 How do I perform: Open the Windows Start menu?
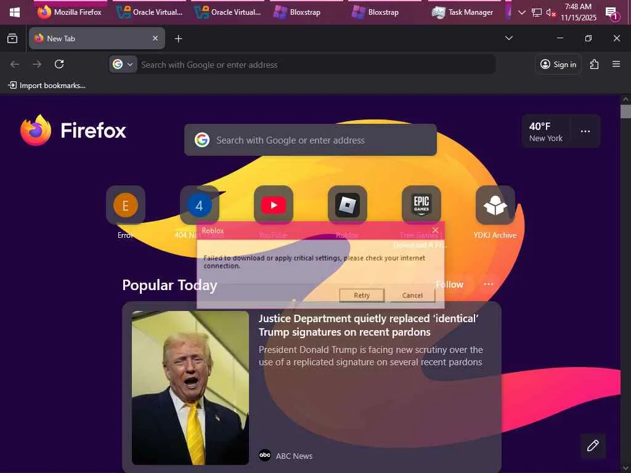15,12
